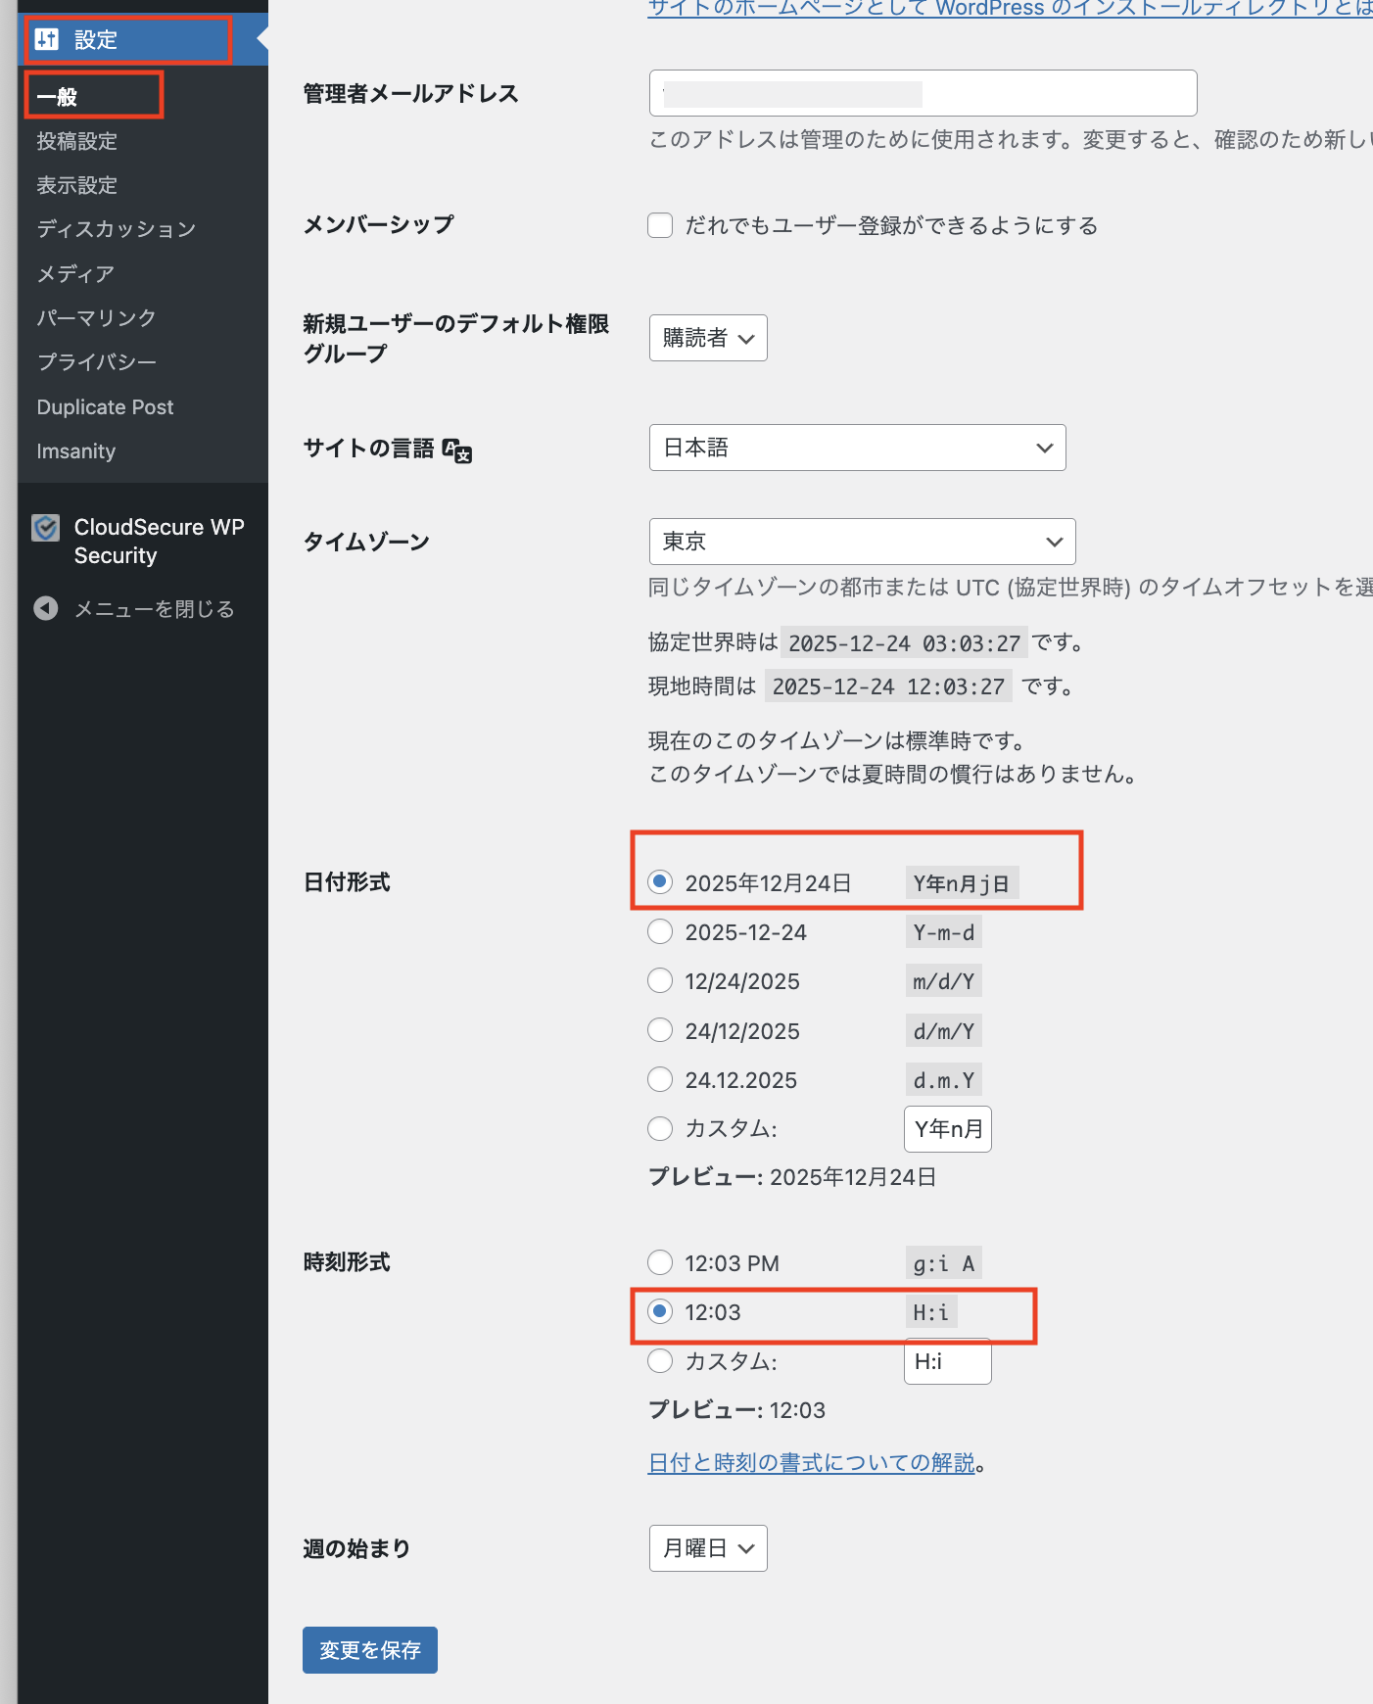The height and width of the screenshot is (1704, 1373).
Task: Select the m/d/Y date format option
Action: click(x=660, y=981)
